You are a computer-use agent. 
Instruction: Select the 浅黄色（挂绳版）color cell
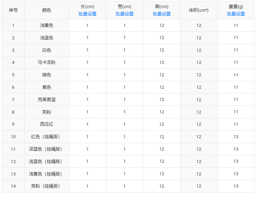pos(47,174)
